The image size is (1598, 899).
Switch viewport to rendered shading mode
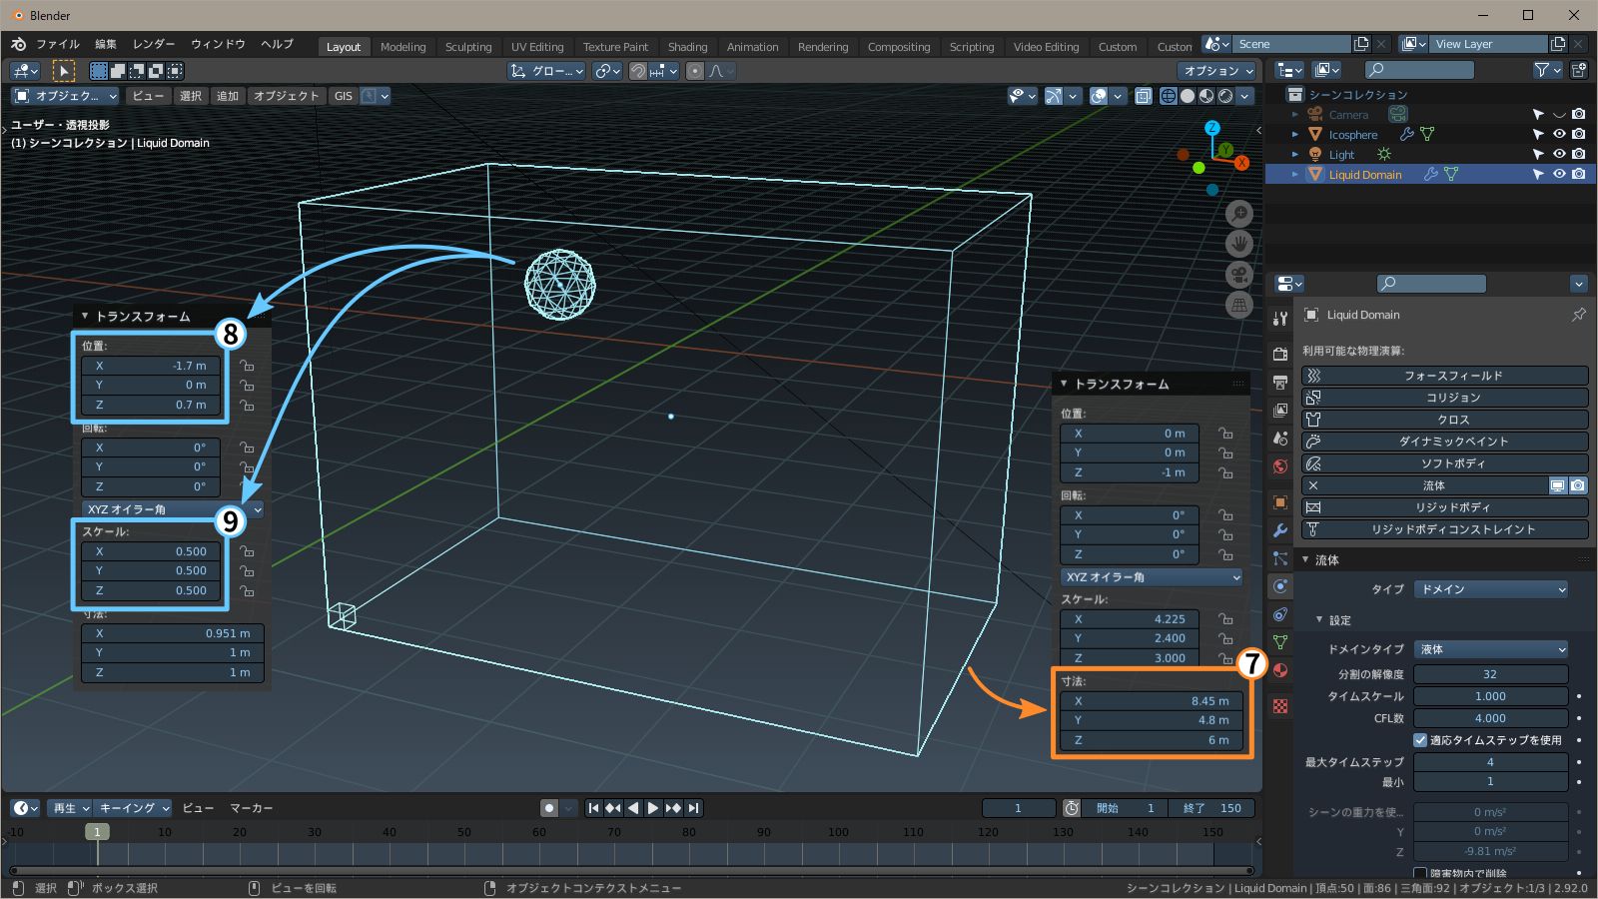1225,96
